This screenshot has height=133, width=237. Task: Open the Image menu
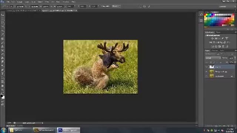(20, 2)
